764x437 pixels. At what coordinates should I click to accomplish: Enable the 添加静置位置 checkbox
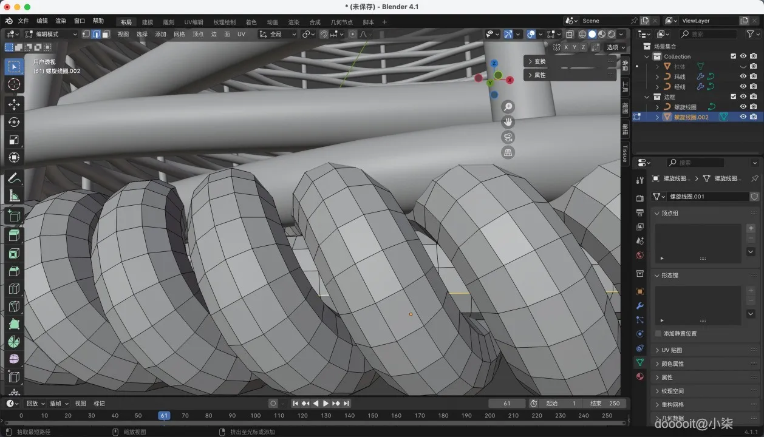[x=658, y=333]
